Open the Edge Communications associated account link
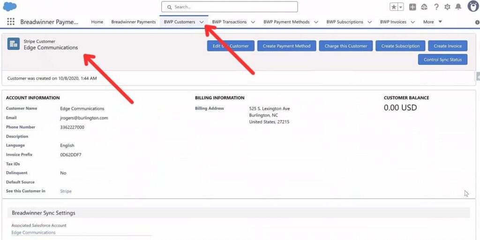 click(x=33, y=233)
